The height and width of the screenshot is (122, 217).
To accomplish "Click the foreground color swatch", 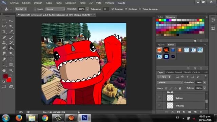I will click(x=5, y=76).
